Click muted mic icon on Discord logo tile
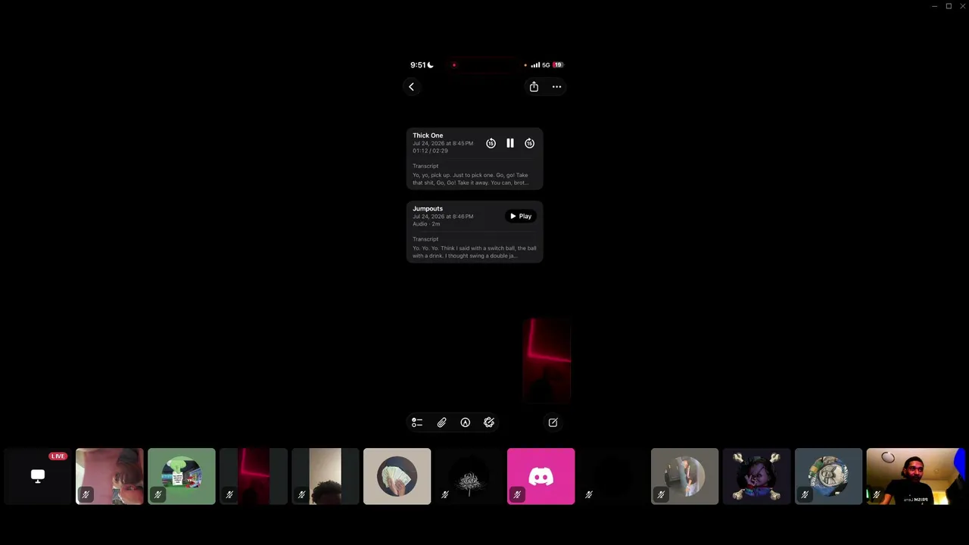 [517, 495]
